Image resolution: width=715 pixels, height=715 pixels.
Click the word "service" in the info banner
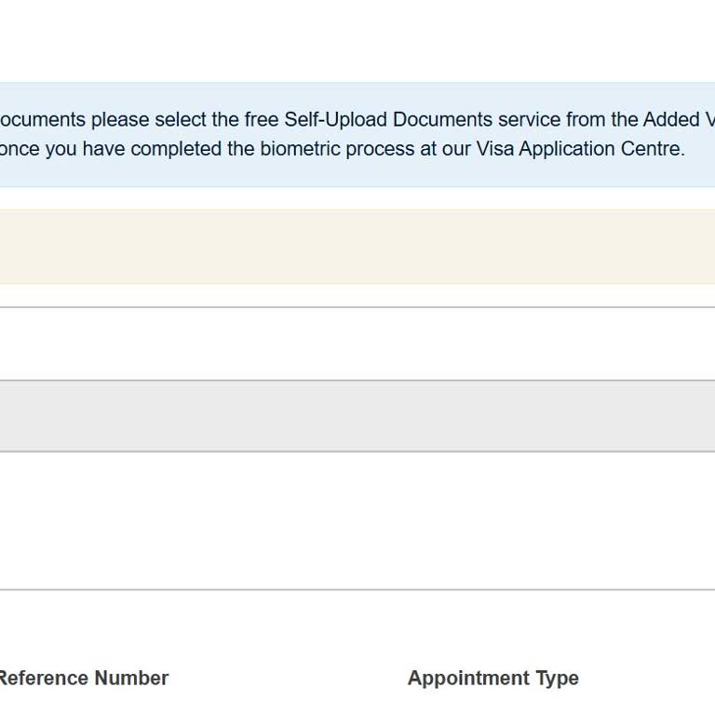coord(529,120)
